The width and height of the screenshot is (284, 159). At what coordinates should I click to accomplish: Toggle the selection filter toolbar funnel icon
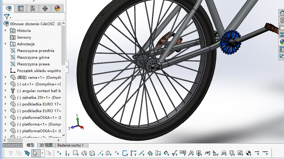[x=11, y=154]
